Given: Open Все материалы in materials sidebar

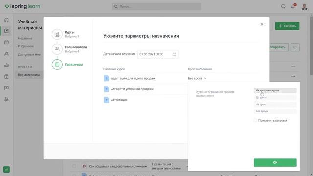Looking at the screenshot, I should point(29,75).
